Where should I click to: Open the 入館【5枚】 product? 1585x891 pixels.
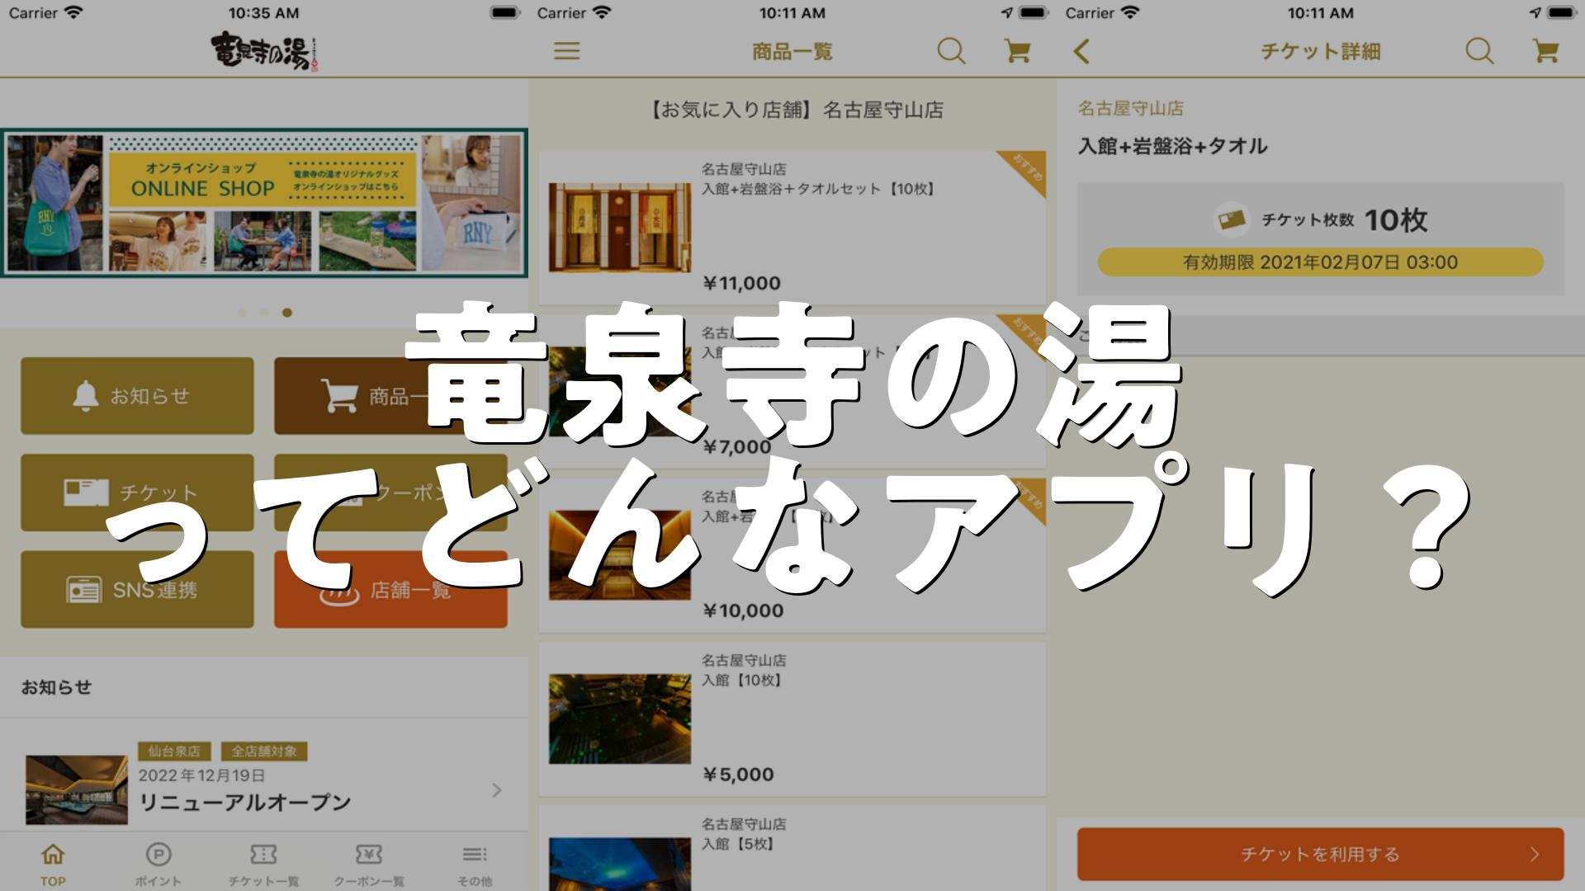(x=792, y=849)
